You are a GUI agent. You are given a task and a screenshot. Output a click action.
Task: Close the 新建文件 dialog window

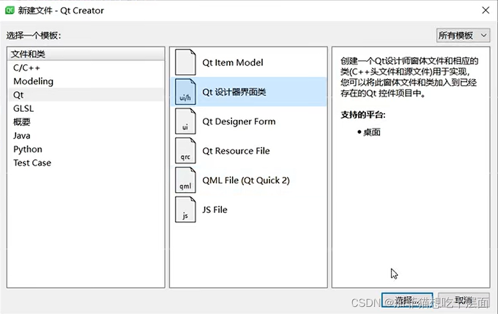pos(486,10)
